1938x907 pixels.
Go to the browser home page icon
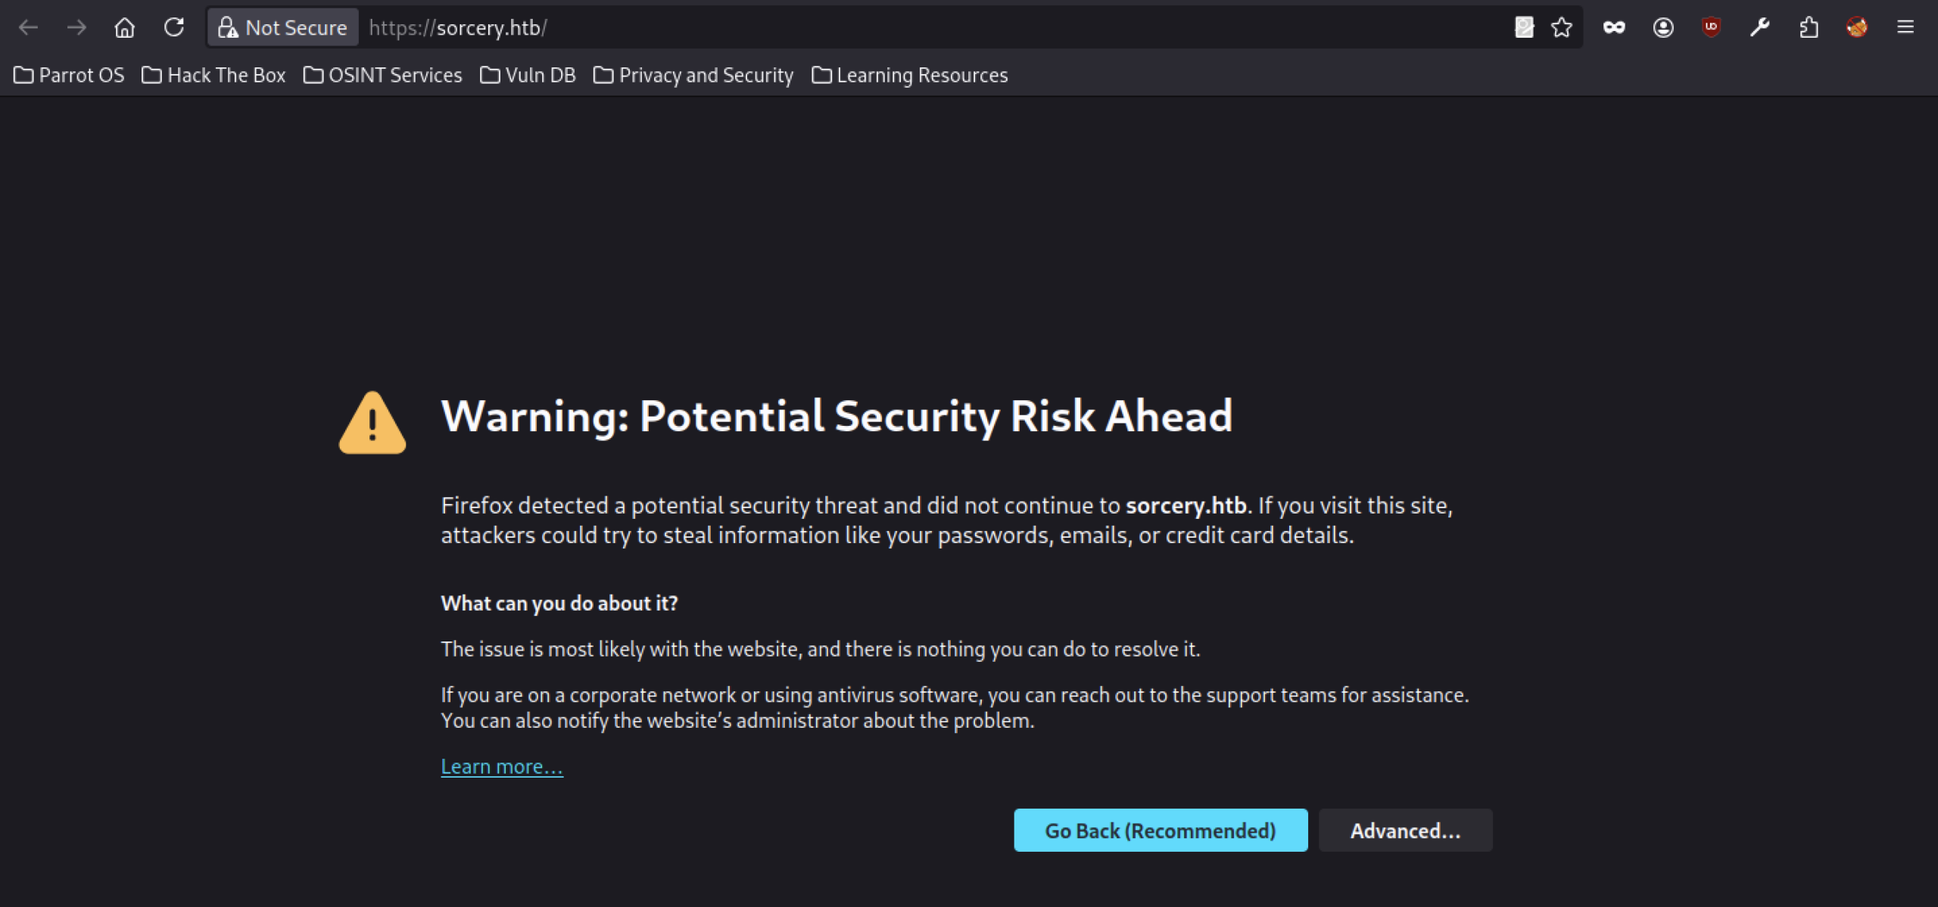coord(125,28)
